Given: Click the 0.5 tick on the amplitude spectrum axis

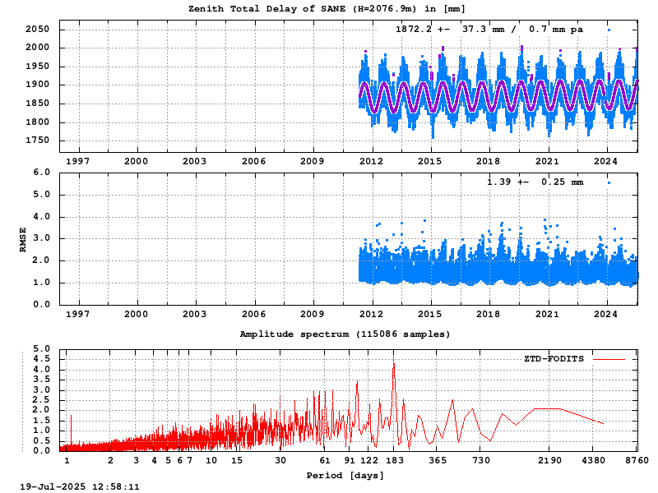Looking at the screenshot, I should [41, 441].
